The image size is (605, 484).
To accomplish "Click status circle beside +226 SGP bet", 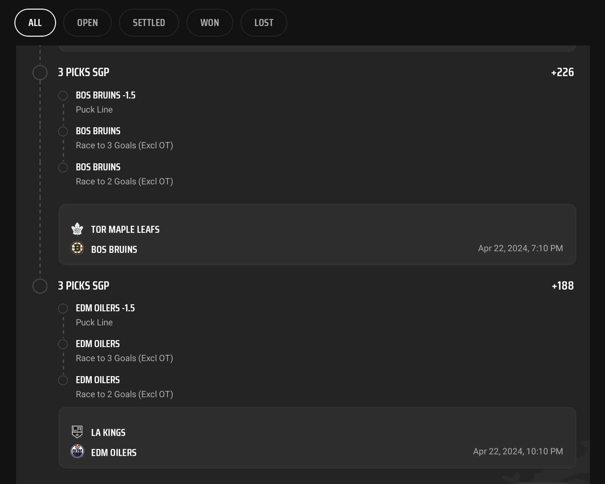I will tap(40, 72).
